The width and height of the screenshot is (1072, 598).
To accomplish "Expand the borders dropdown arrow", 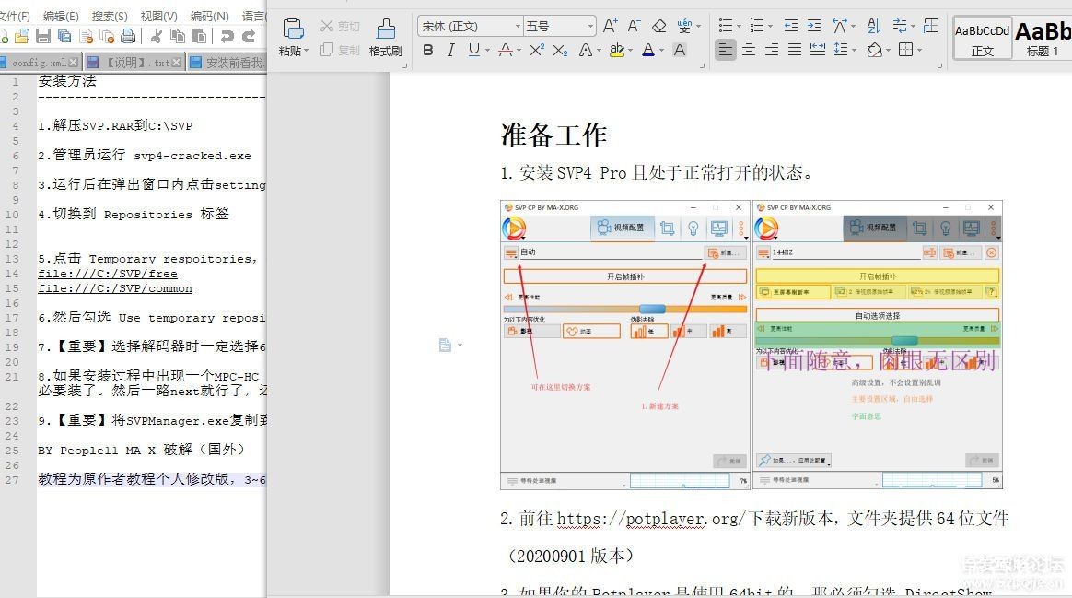I will [x=919, y=50].
